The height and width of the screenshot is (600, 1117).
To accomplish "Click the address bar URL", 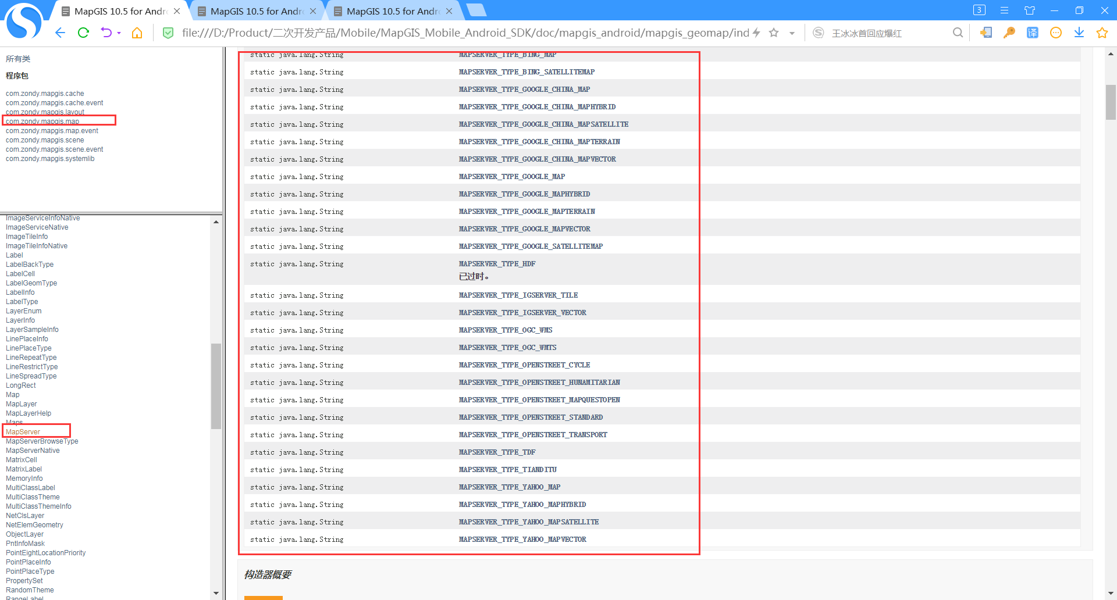I will pyautogui.click(x=465, y=33).
